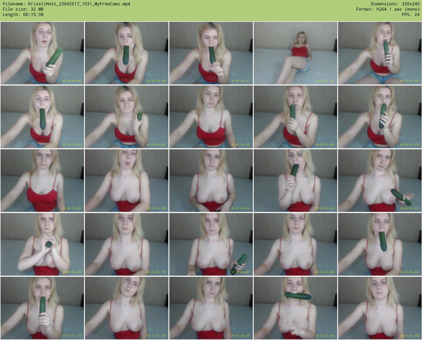Select the thumbnail stamped 00:13:02.173

(42, 308)
